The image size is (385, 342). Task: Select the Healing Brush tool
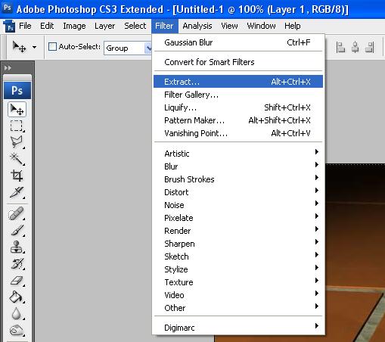[x=17, y=213]
